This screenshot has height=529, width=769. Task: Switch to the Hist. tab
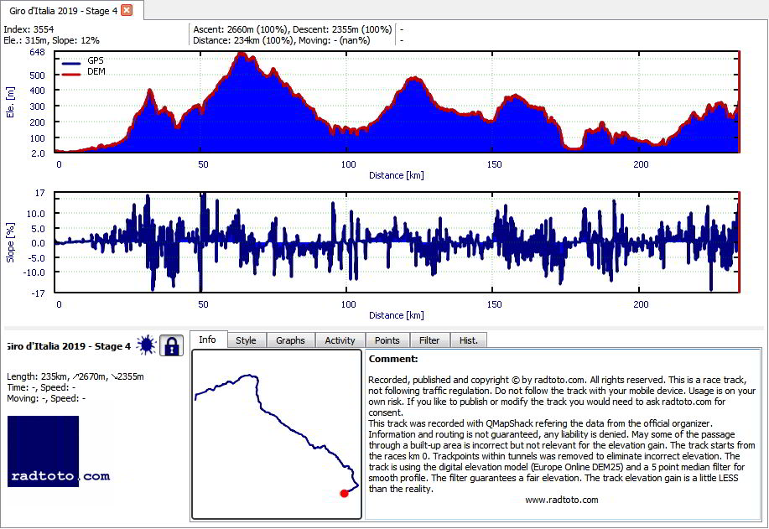469,340
